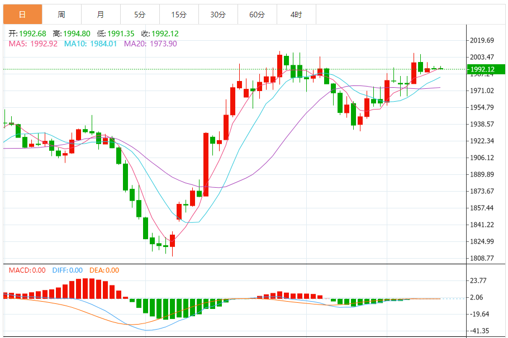Click the 23.77 MACD axis label

point(478,280)
